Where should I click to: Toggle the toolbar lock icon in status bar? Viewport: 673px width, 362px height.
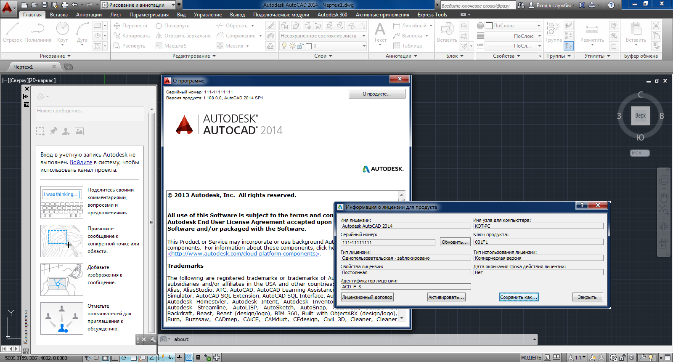(x=623, y=358)
